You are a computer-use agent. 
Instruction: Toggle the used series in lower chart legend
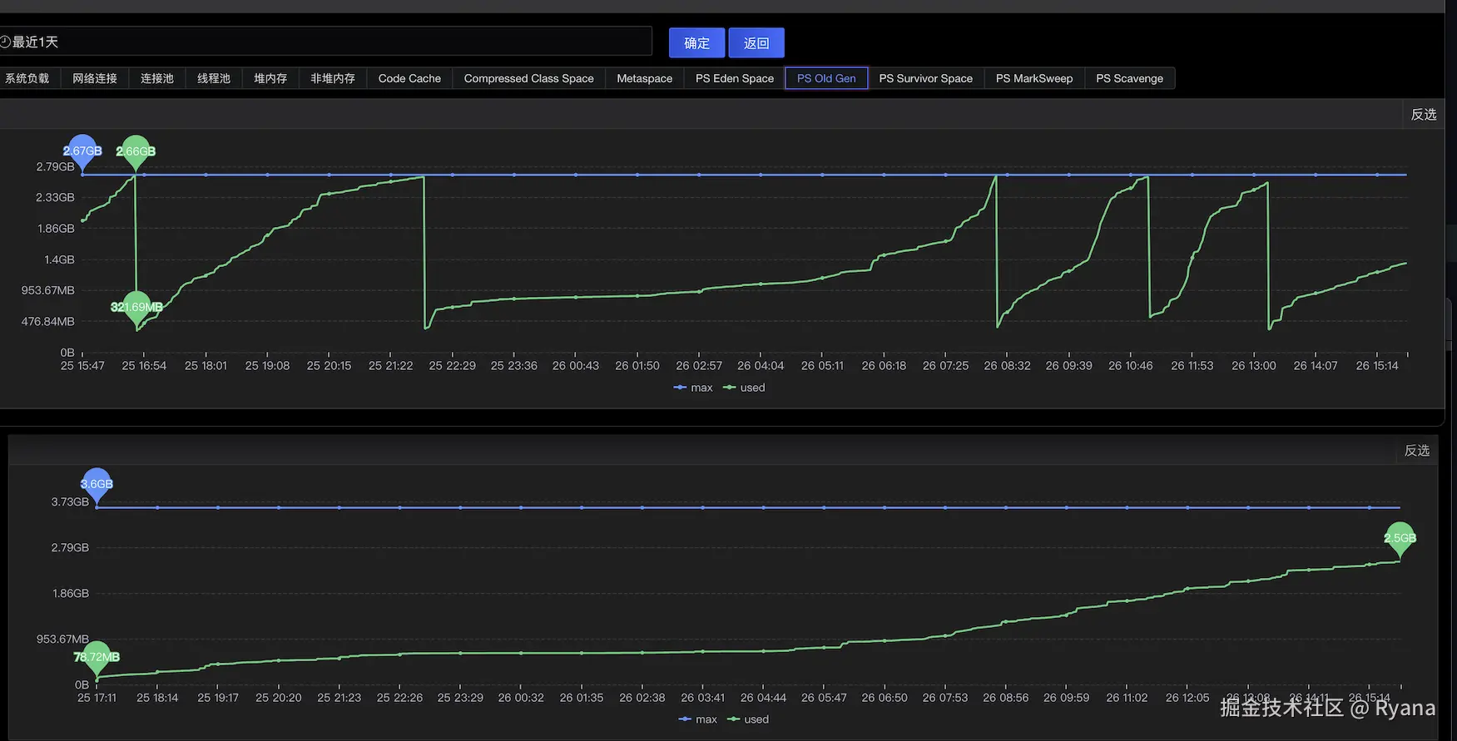pyautogui.click(x=748, y=719)
